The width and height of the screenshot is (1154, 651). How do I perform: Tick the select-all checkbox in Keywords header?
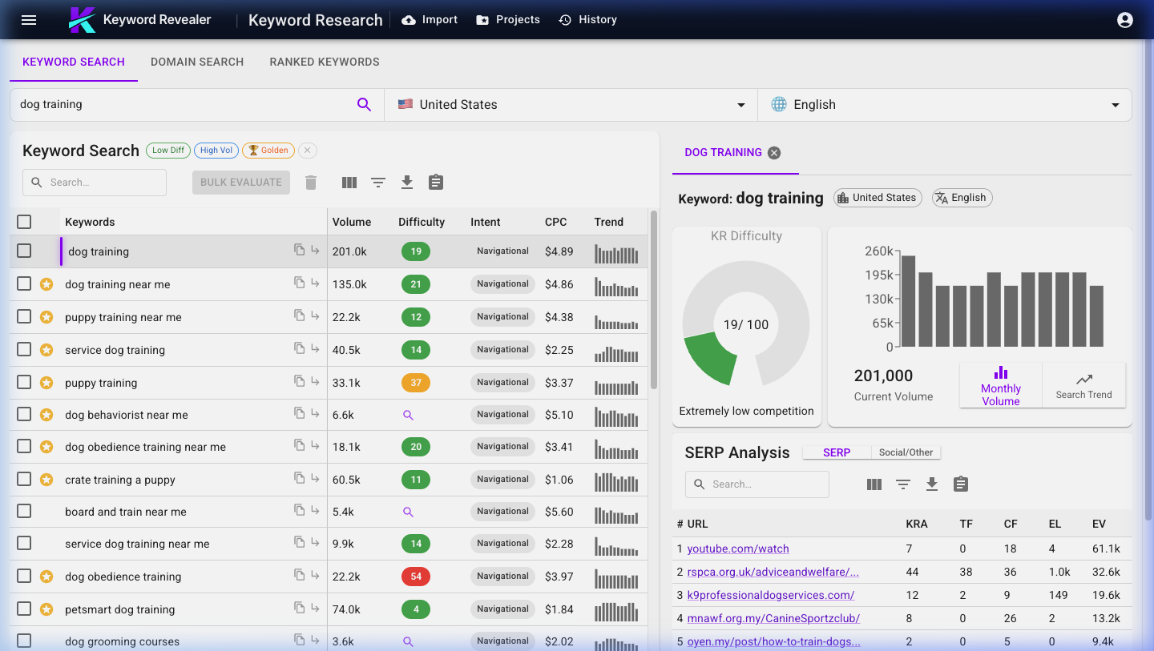click(x=24, y=222)
